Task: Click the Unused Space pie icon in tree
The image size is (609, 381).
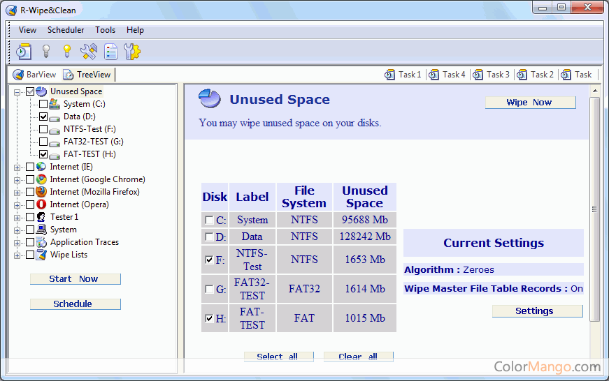Action: tap(41, 91)
